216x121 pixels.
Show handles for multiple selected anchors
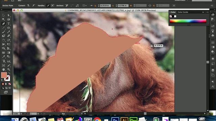tap(48, 6)
